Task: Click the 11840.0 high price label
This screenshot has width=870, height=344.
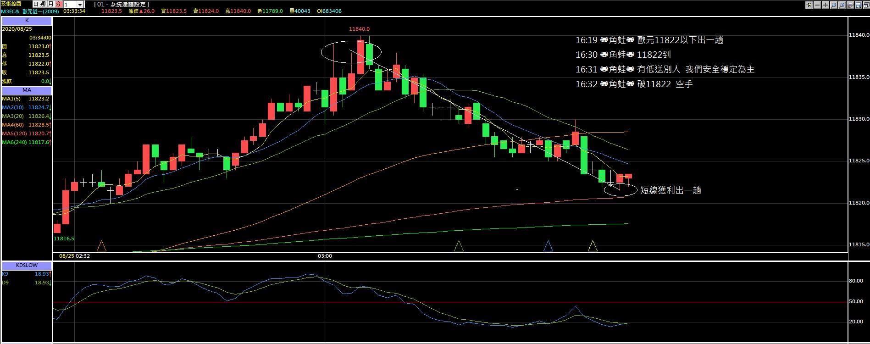Action: (359, 29)
